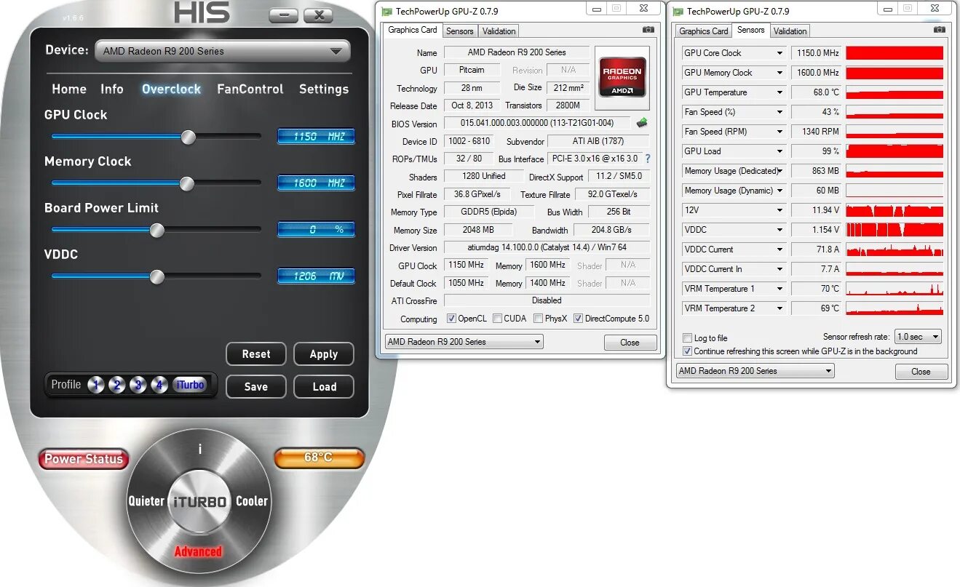Activate the iTurbo profile button
This screenshot has height=587, width=960.
(190, 386)
